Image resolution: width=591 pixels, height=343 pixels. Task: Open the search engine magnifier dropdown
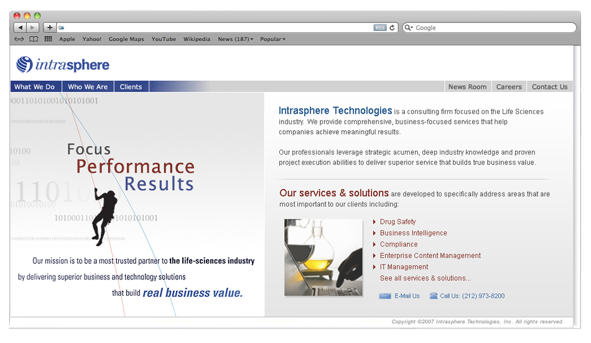tap(409, 28)
